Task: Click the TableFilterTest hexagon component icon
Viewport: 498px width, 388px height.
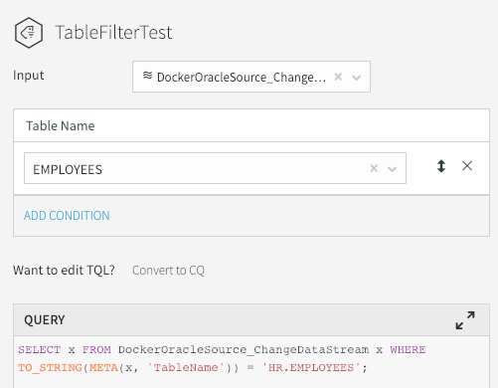Action: (x=29, y=33)
